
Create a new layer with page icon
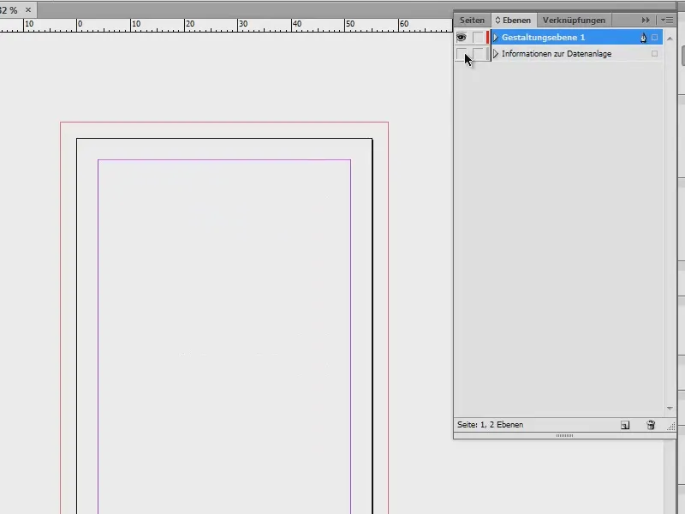(x=625, y=425)
